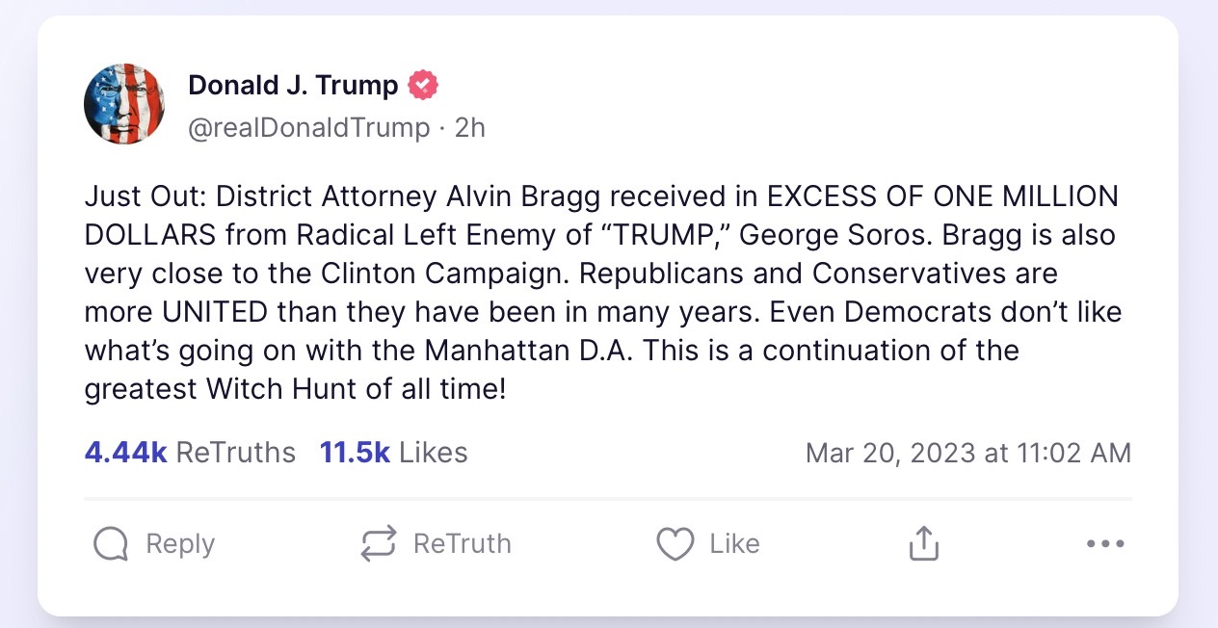
Task: Toggle the Like text label
Action: click(734, 544)
